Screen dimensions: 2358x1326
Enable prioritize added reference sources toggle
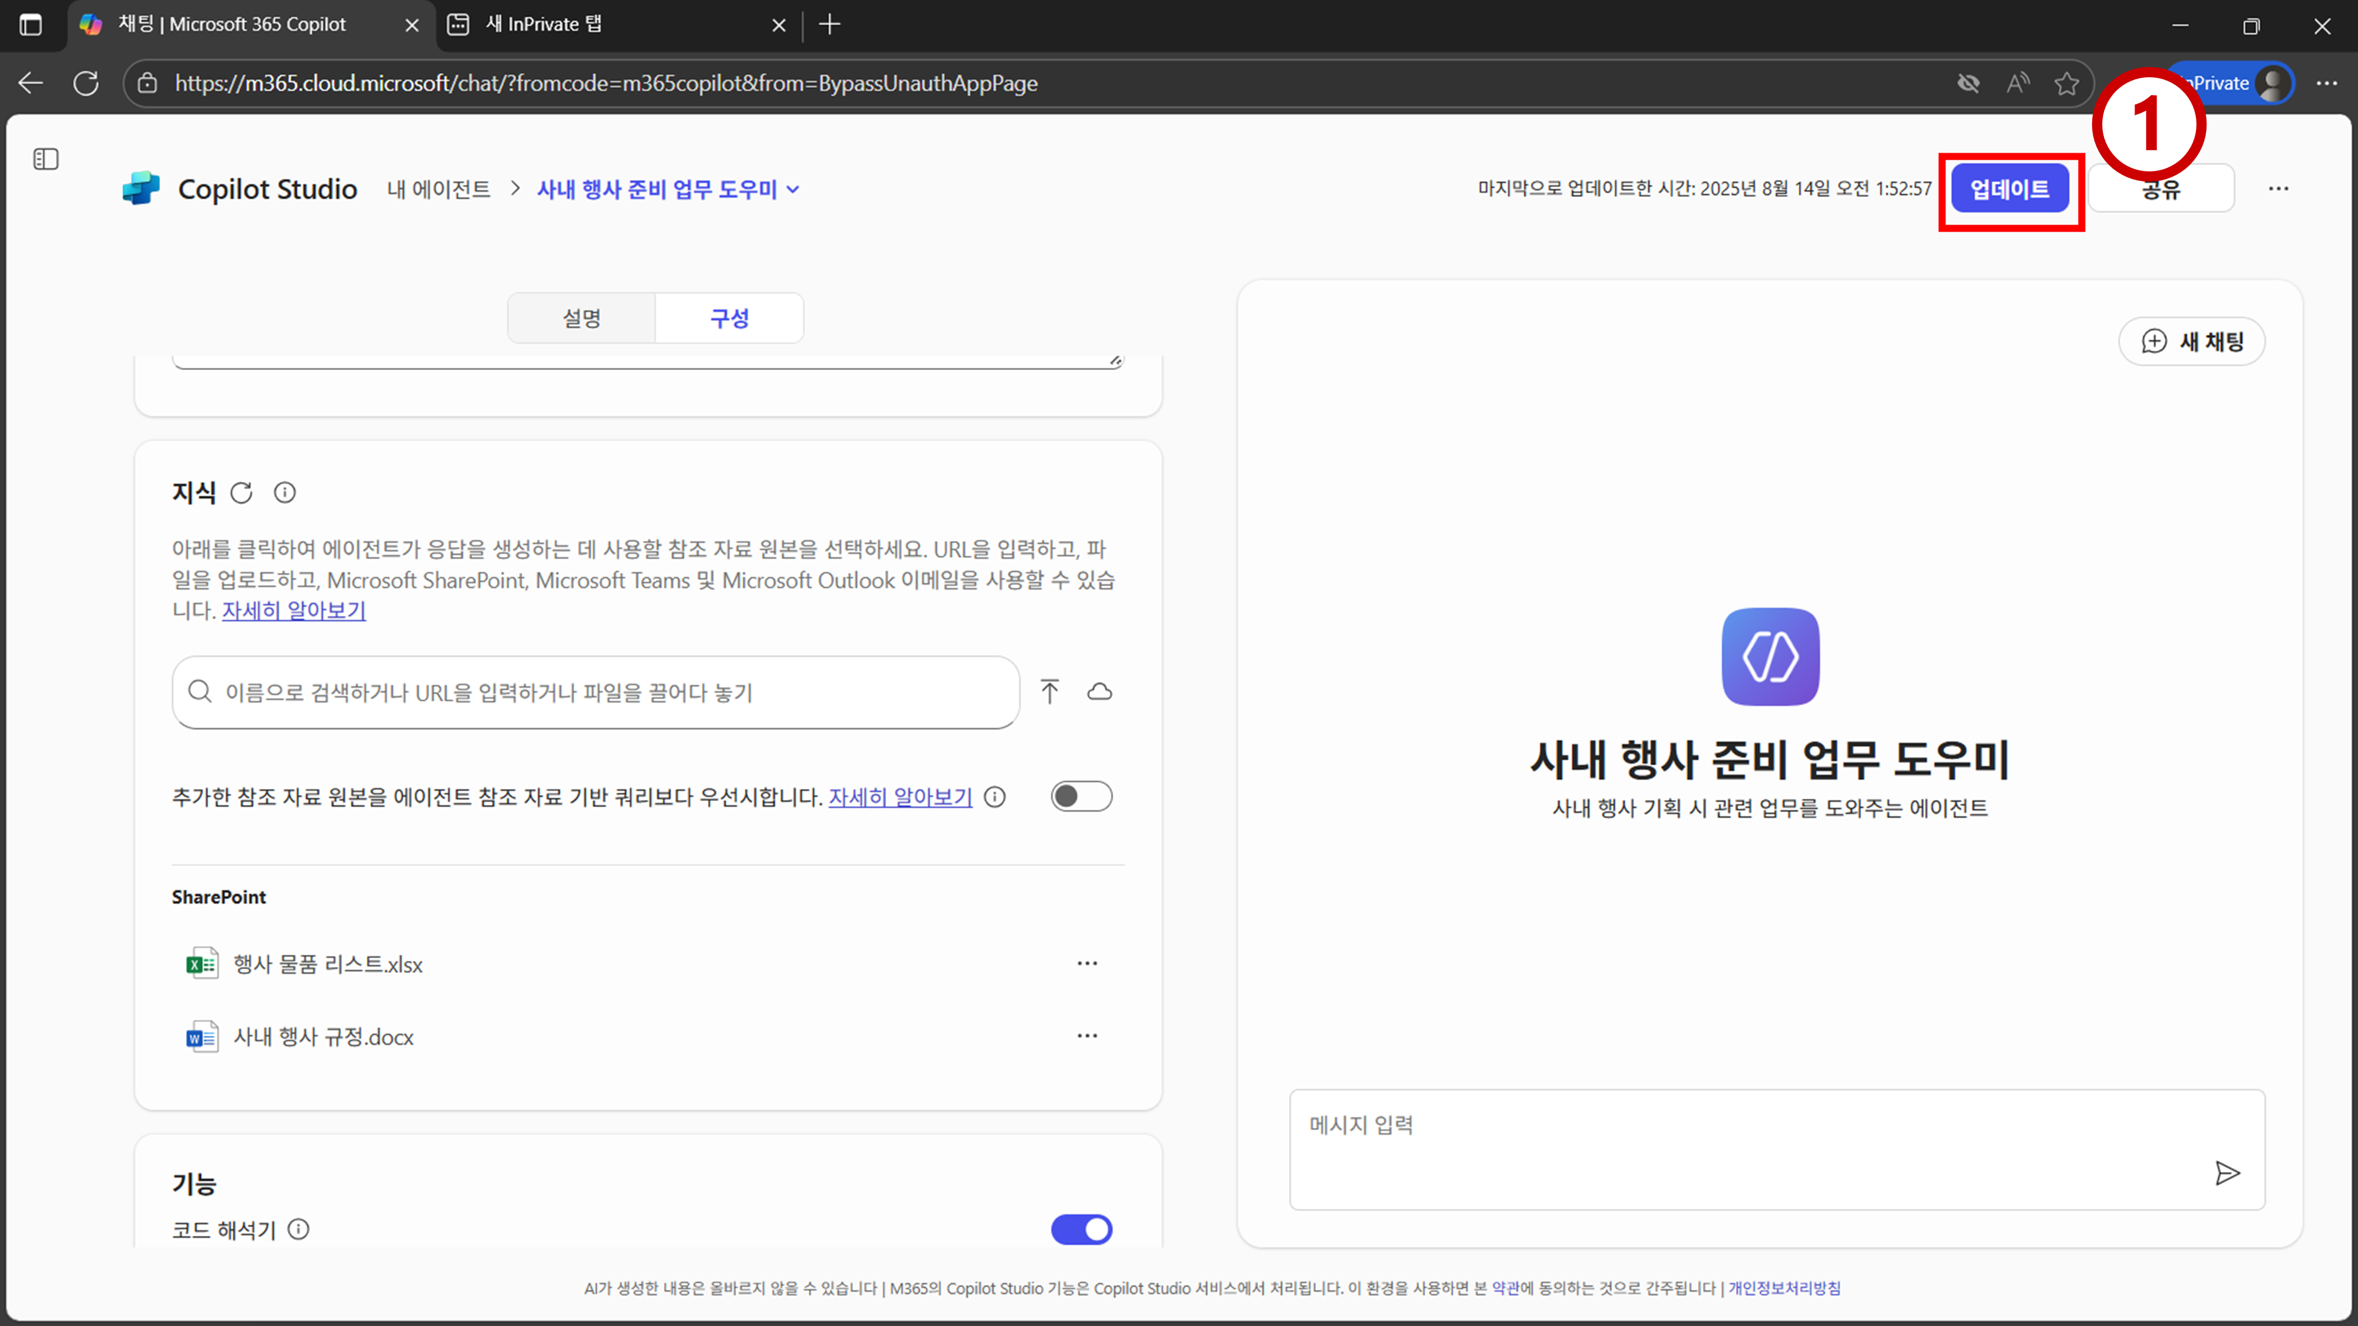(1081, 796)
